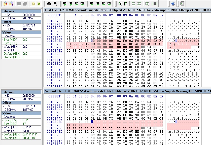This screenshot has width=211, height=145.
Task: Open Help with the blue question mark
Action: (x=173, y=4)
